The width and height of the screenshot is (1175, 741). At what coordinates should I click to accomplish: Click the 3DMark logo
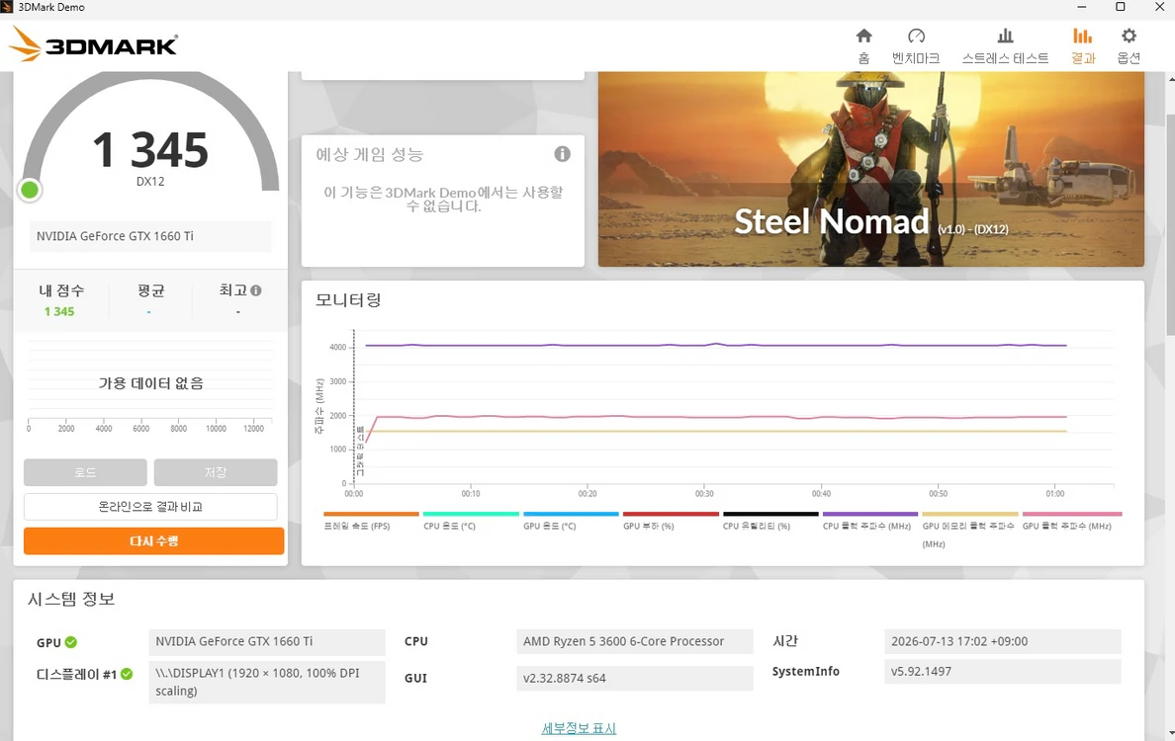[x=94, y=44]
